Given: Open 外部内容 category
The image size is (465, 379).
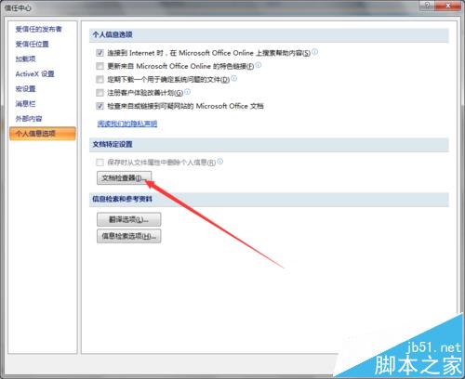Looking at the screenshot, I should (29, 118).
